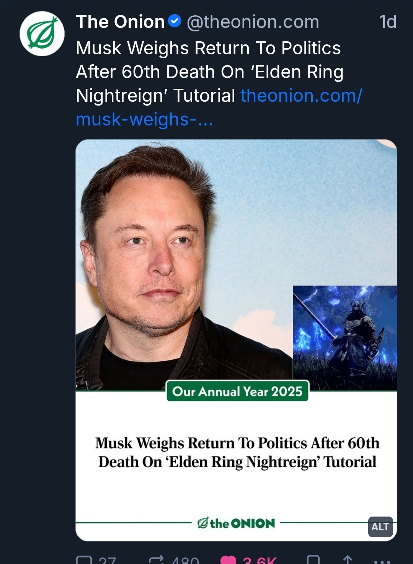Share the post with up-arrow icon
The image size is (413, 564).
pos(348,560)
